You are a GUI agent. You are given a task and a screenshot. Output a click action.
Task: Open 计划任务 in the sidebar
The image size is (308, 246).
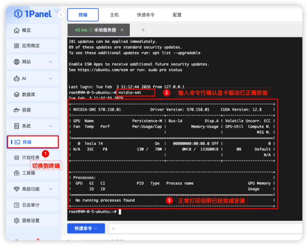32,158
